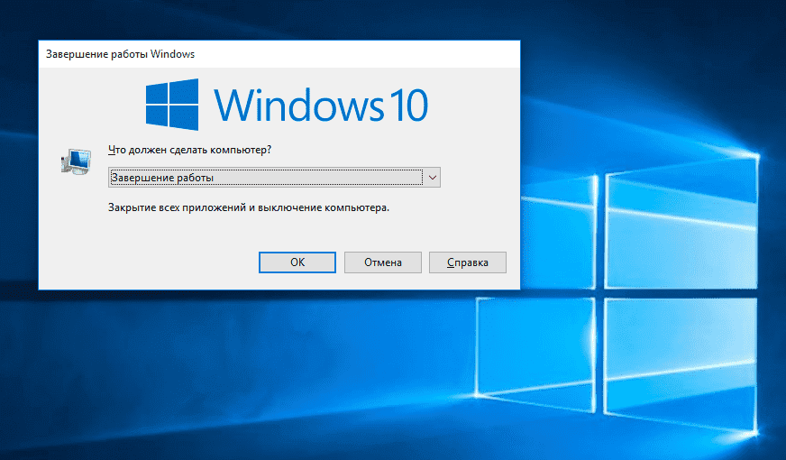Open help via the Справка button

(468, 262)
